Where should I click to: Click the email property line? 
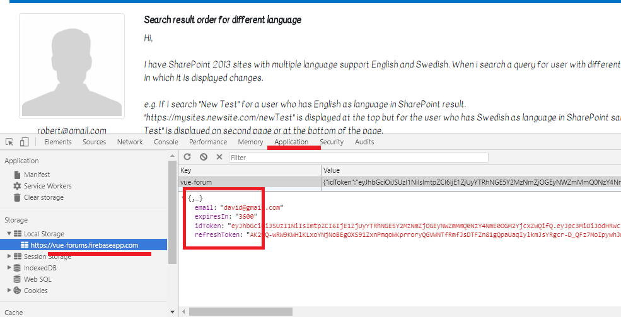[239, 207]
